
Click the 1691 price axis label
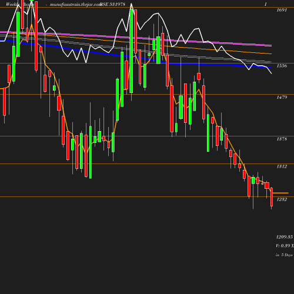pos(282,10)
